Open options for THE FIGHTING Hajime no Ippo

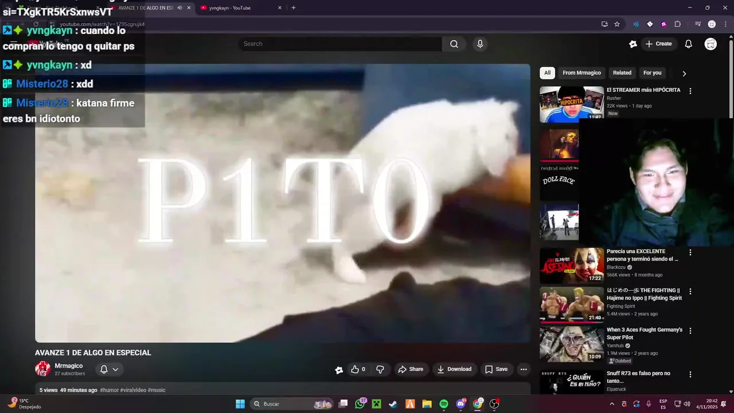click(x=690, y=291)
